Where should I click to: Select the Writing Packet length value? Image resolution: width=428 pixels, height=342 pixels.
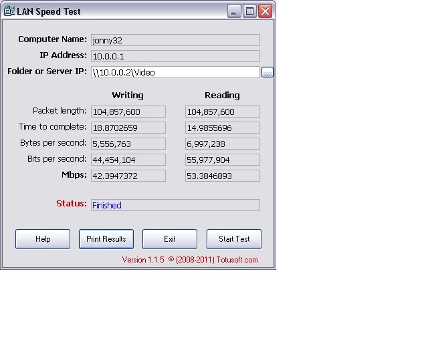pyautogui.click(x=128, y=112)
